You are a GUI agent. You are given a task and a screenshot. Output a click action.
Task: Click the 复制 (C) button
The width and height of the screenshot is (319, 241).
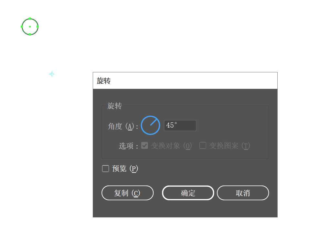click(x=128, y=193)
